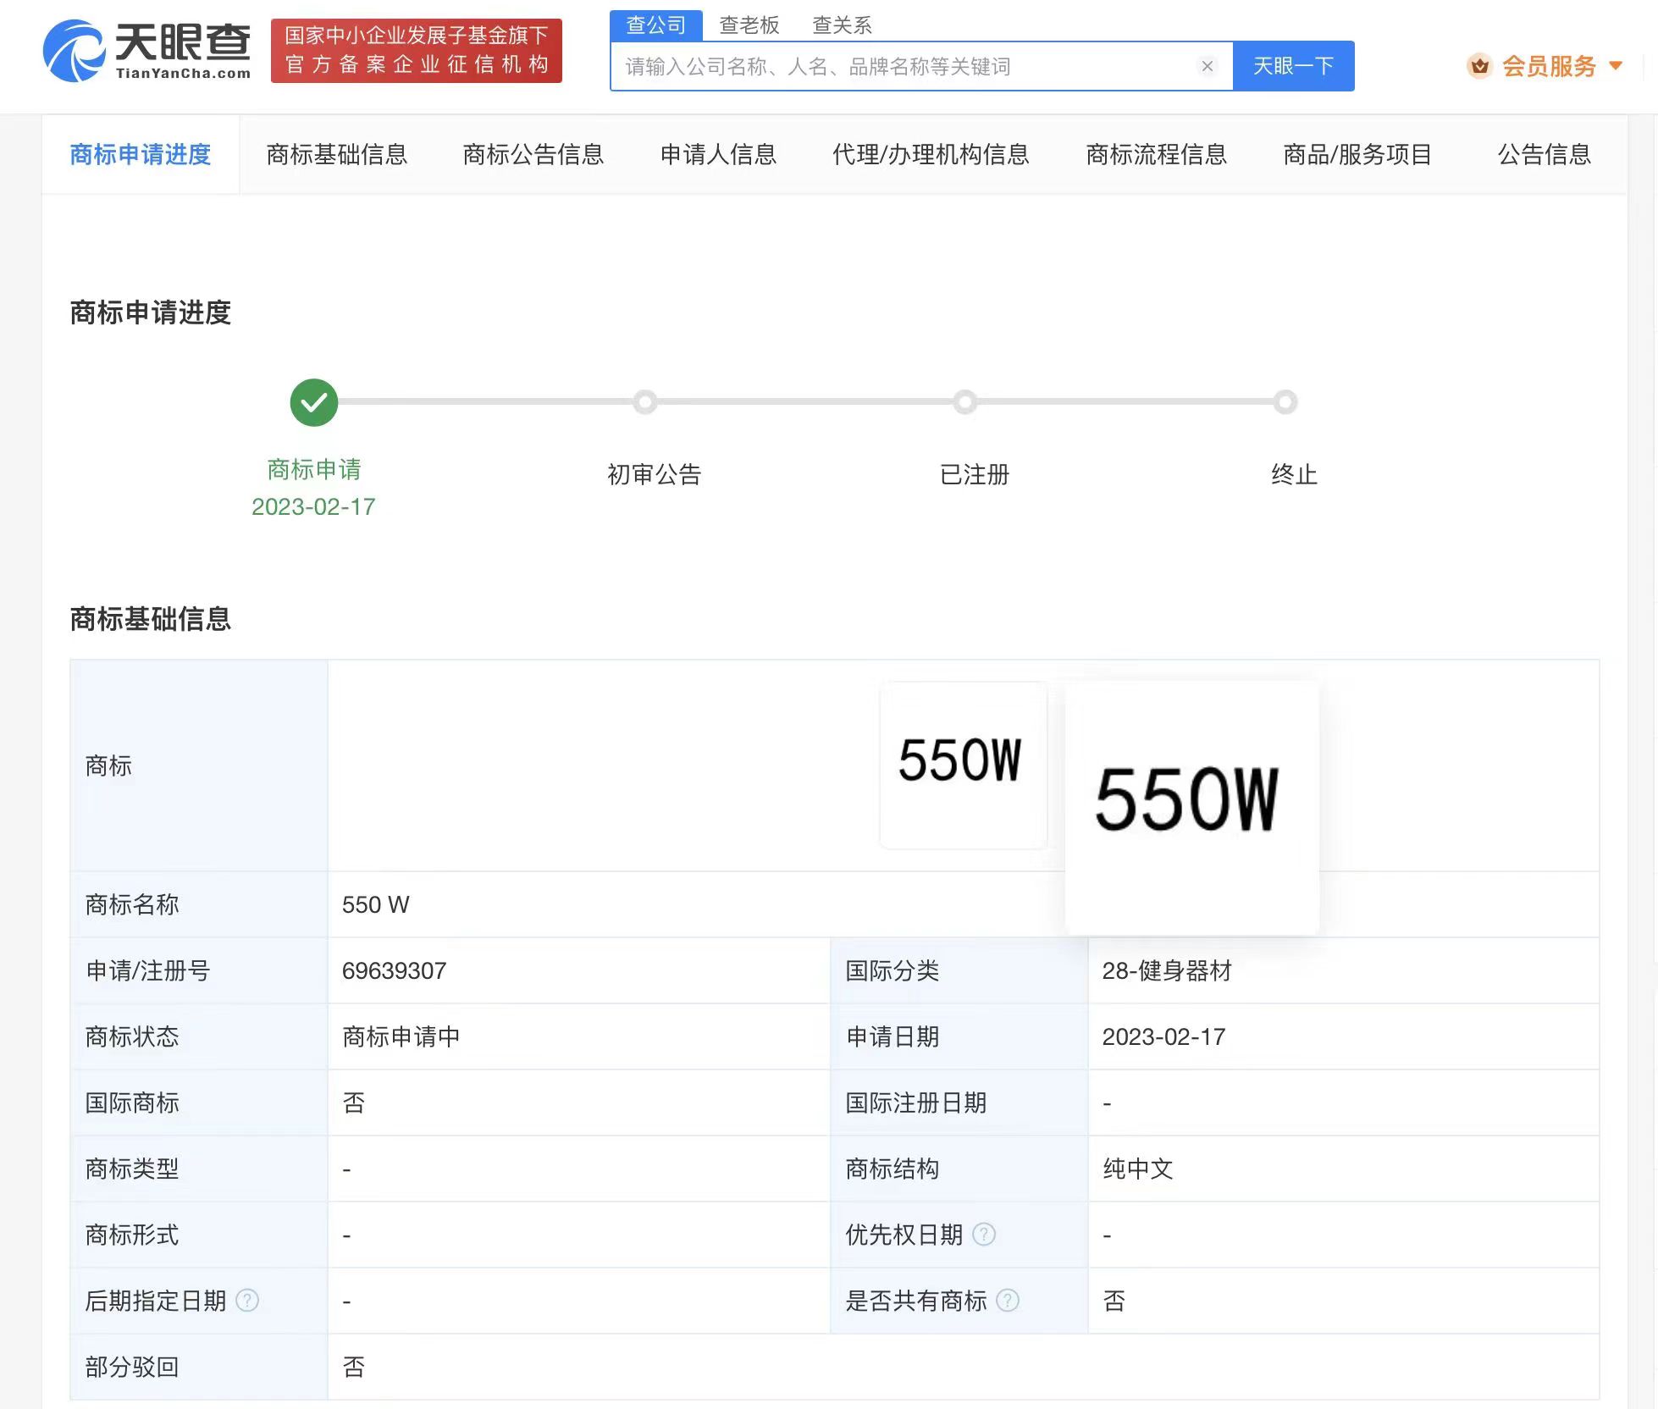Select the 28-健身器材 classification value
Image resolution: width=1658 pixels, height=1409 pixels.
pos(1167,970)
